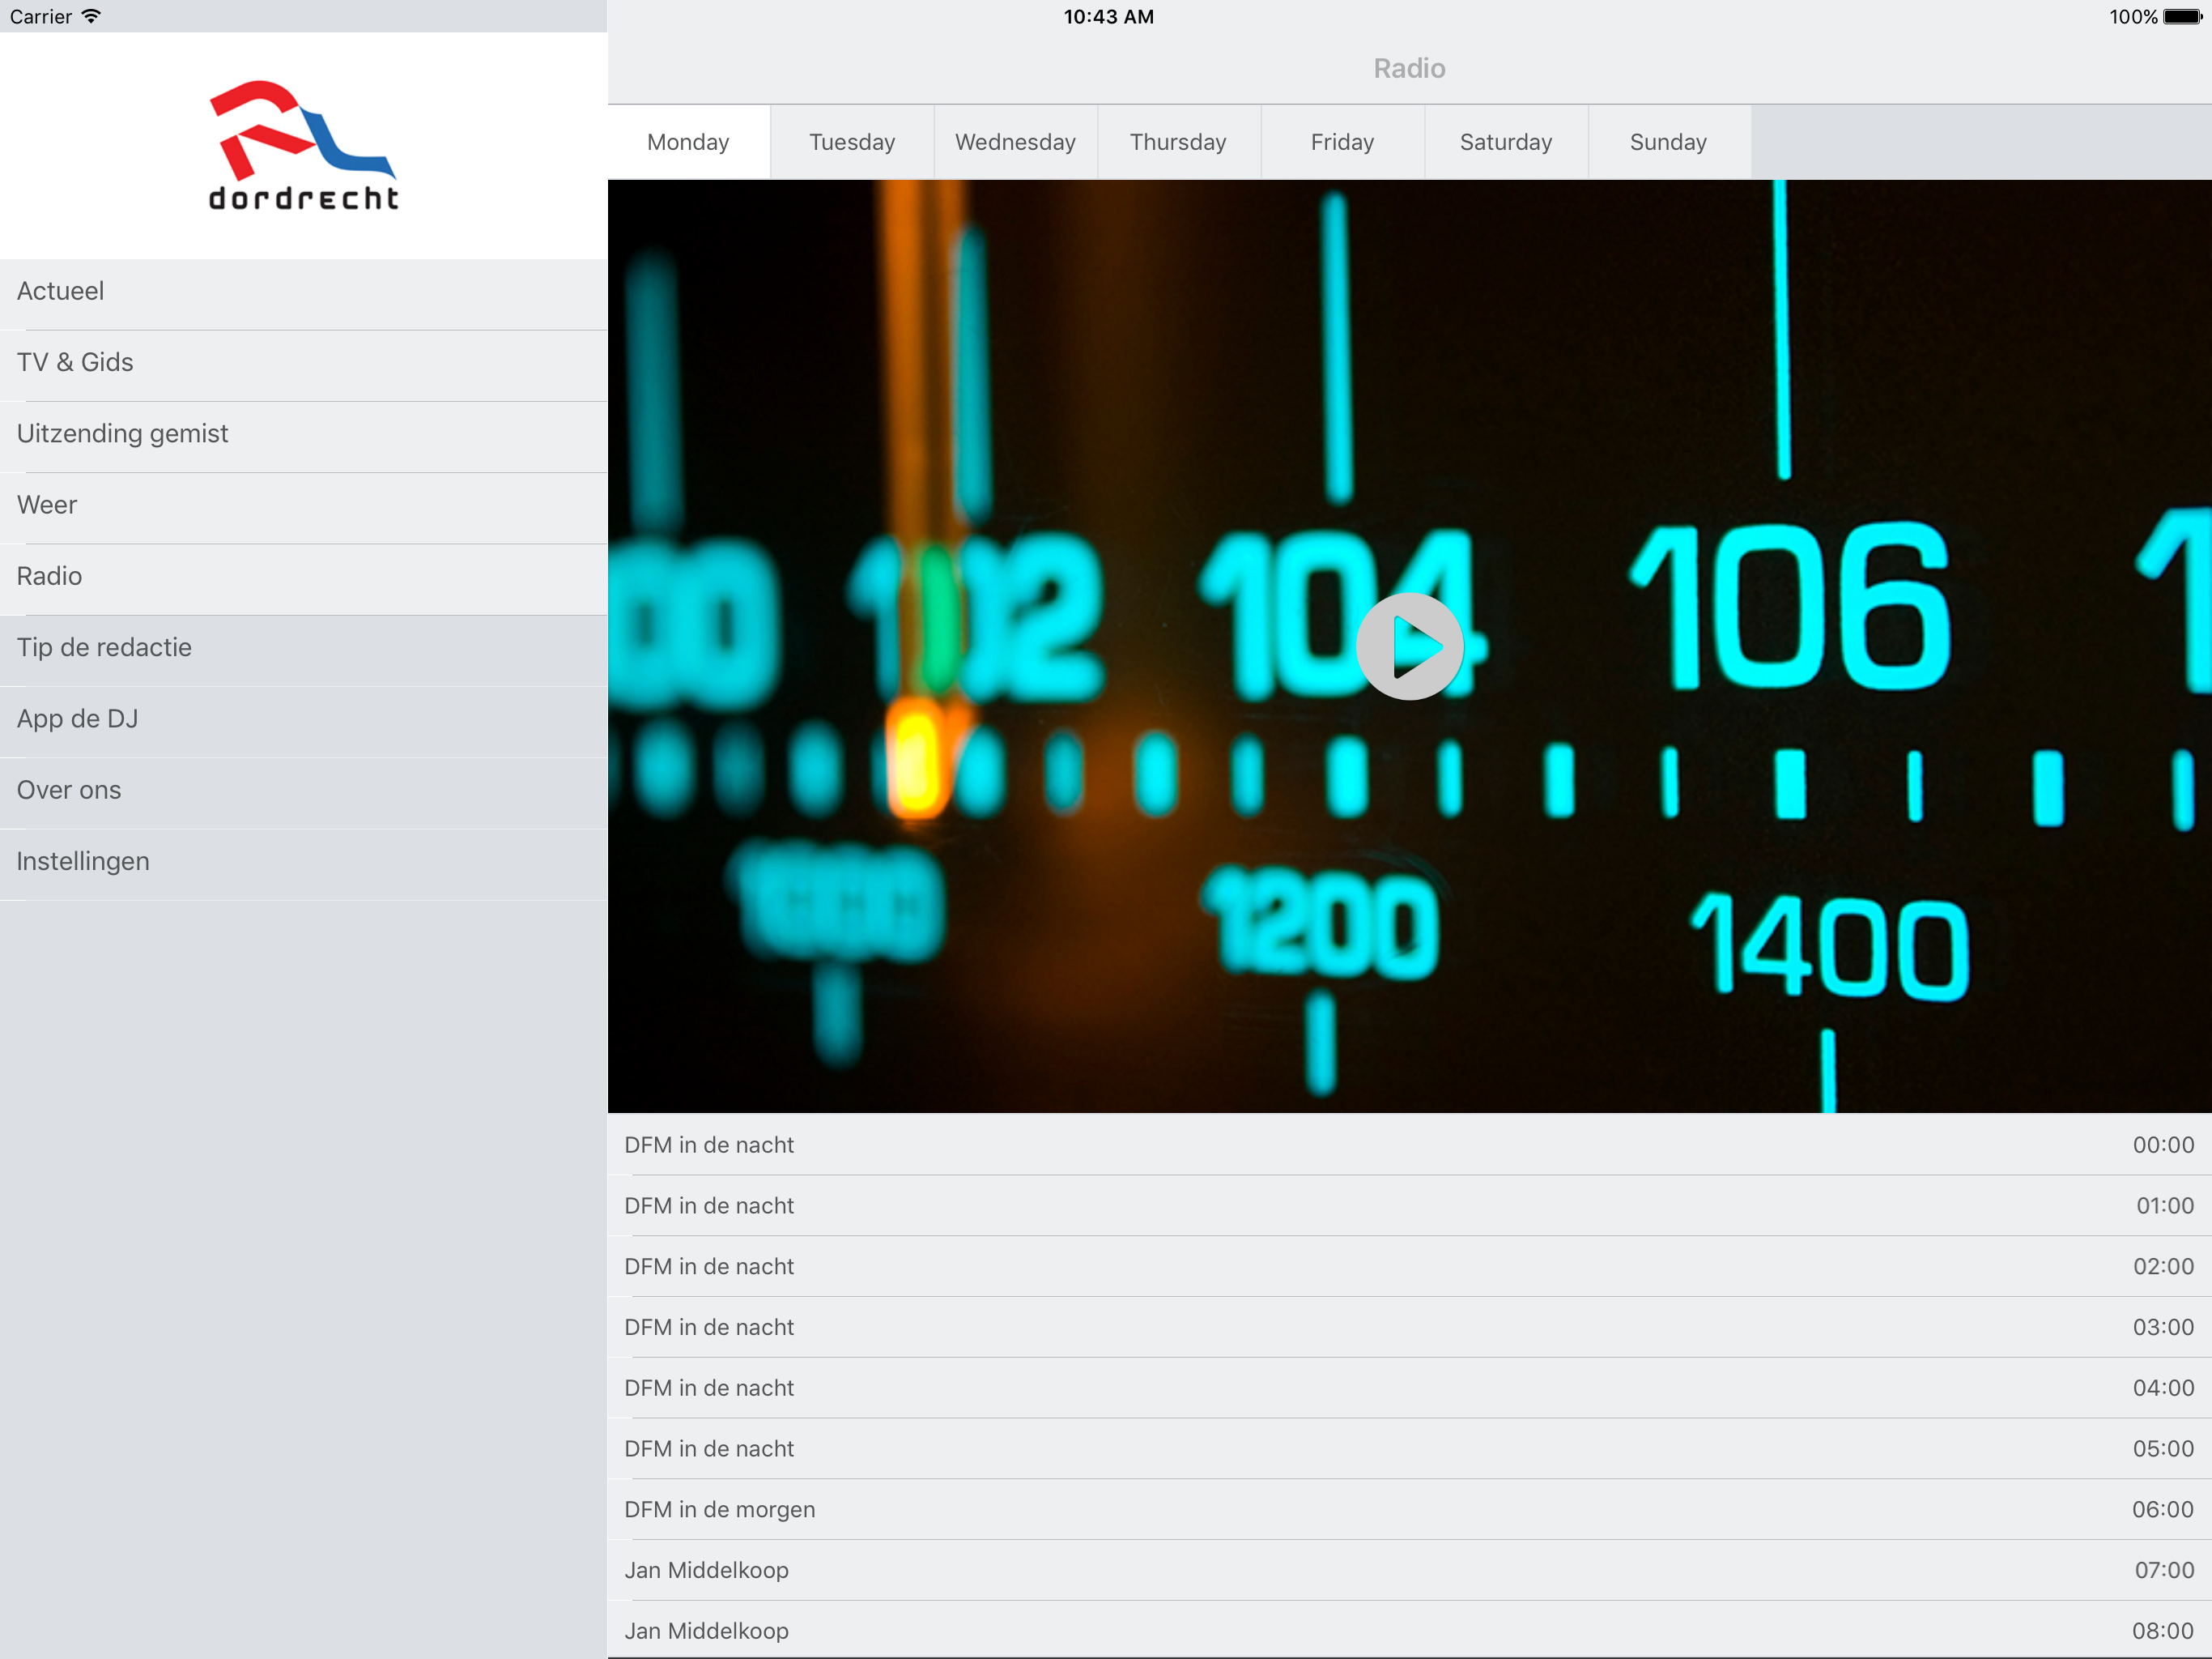Viewport: 2212px width, 1659px height.
Task: Select Jan Middelkoop 08:00 row
Action: 1409,1630
